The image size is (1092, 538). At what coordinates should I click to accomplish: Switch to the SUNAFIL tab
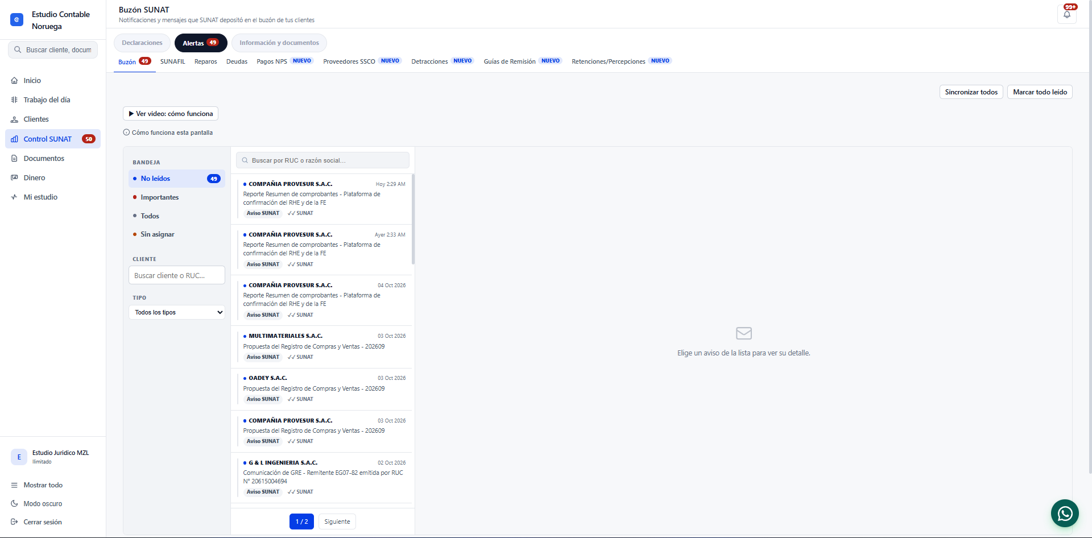pyautogui.click(x=172, y=61)
